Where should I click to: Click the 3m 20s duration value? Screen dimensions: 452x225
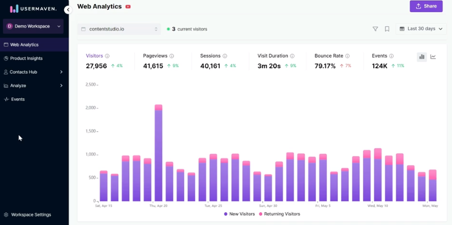coord(269,66)
